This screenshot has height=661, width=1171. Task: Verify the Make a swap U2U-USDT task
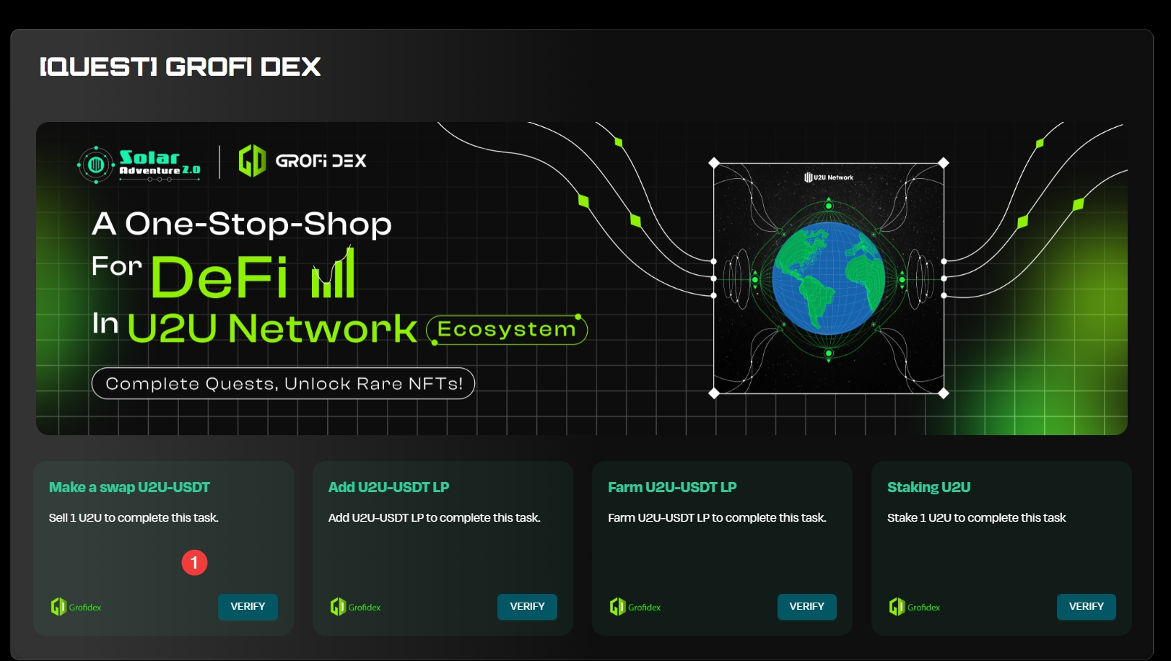(248, 607)
